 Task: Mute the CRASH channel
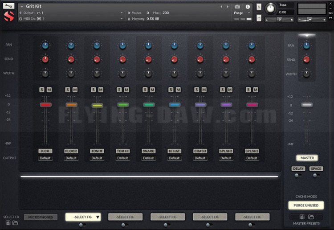[204, 90]
